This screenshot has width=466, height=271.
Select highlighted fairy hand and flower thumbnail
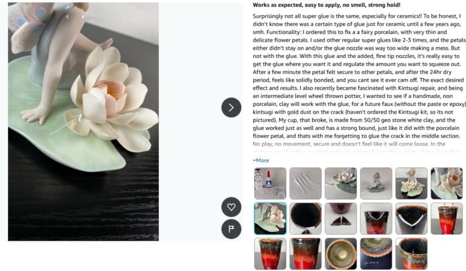coord(270,218)
